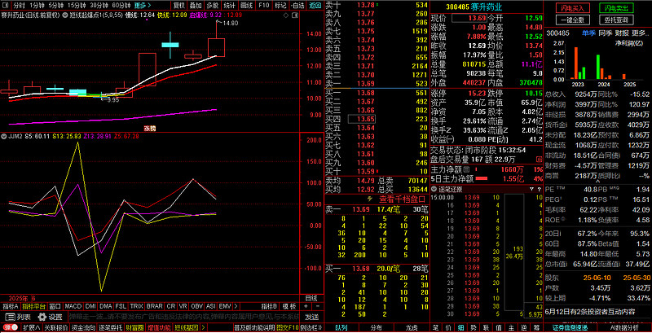Click the filter funnel in 逐笔还原 header

[x=531, y=190]
